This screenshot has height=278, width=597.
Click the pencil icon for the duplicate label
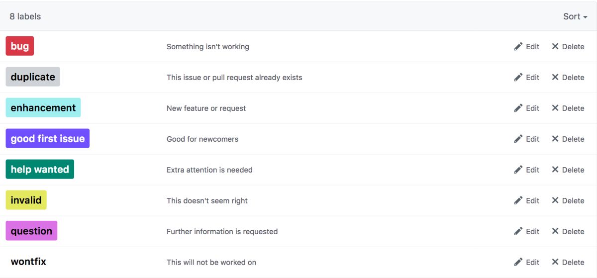point(518,77)
